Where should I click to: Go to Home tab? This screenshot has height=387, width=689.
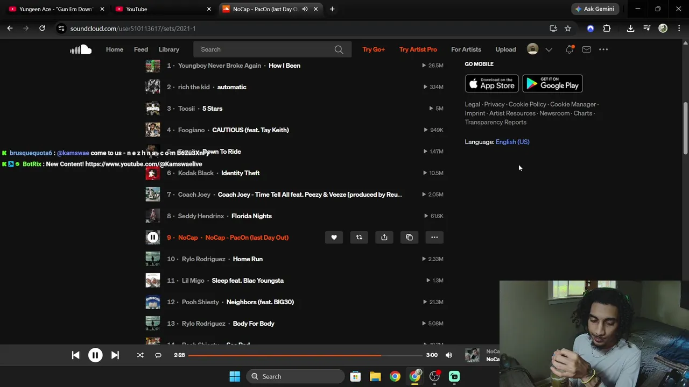pos(115,49)
